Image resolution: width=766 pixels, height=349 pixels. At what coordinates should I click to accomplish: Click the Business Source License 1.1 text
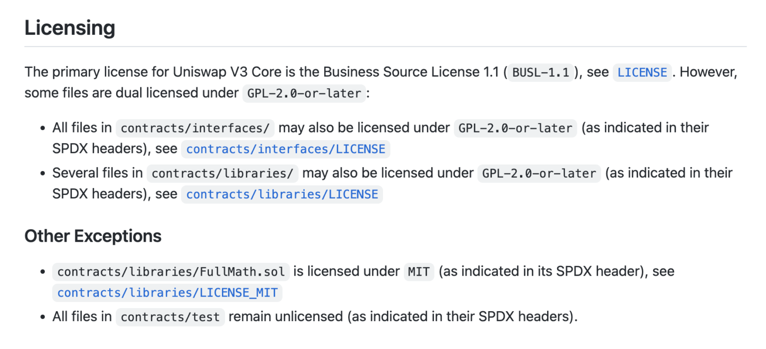pos(411,72)
